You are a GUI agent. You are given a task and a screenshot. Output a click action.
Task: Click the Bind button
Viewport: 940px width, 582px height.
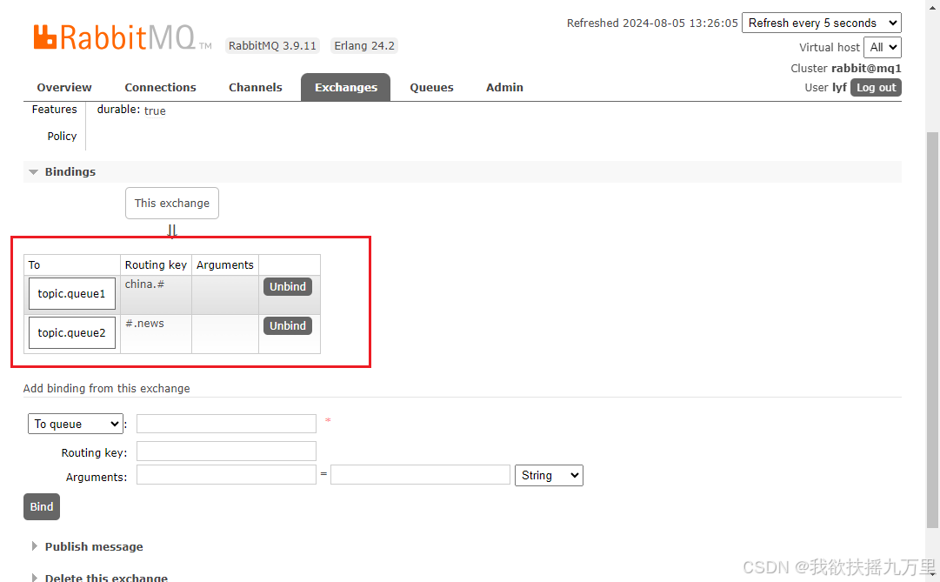(42, 507)
